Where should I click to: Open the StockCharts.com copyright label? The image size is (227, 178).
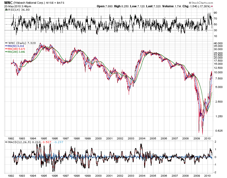(201, 3)
